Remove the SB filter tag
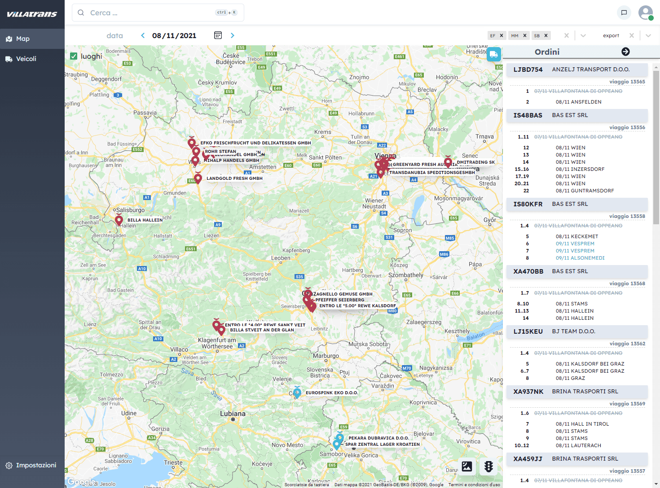This screenshot has width=660, height=488. pyautogui.click(x=546, y=35)
